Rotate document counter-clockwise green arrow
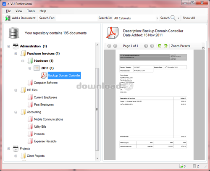The width and height of the screenshot is (210, 171). pos(160,46)
